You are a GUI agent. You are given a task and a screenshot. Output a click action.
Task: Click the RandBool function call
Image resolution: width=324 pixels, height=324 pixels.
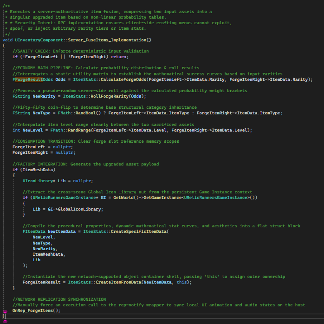coord(85,113)
